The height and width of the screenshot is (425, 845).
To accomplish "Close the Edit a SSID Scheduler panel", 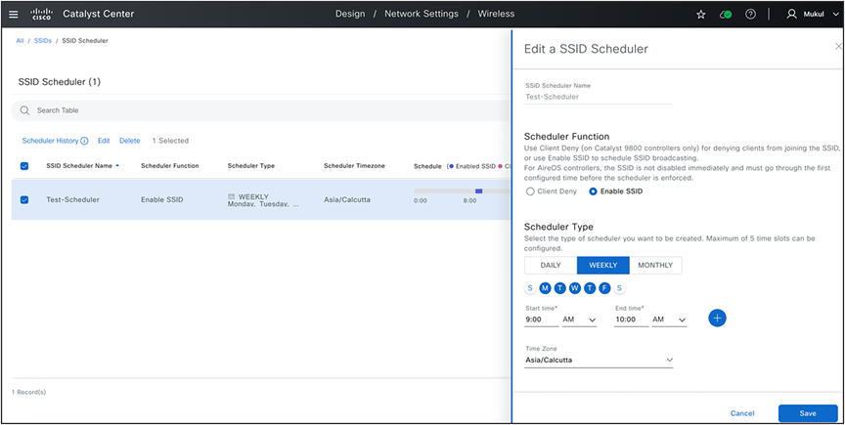I will 838,47.
